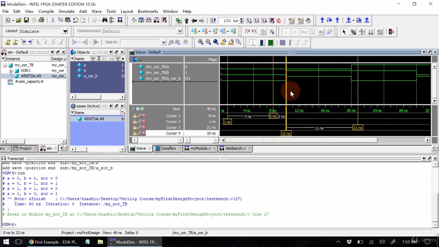The image size is (439, 247).
Task: Click the Zoom In magnifier icon
Action: [201, 42]
